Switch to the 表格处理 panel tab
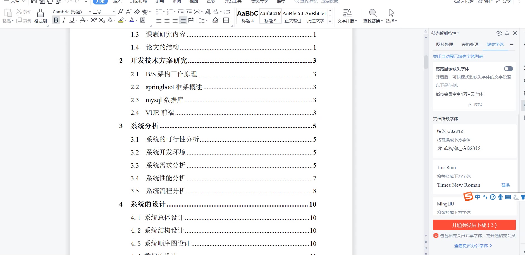 tap(470, 45)
